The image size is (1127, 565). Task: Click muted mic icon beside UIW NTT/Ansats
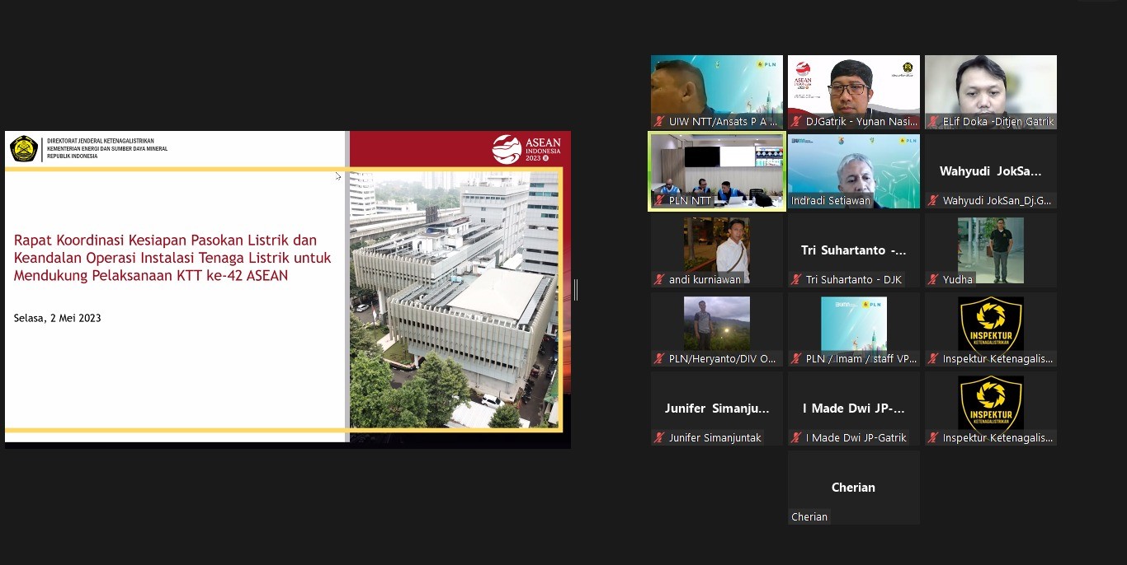pos(659,122)
